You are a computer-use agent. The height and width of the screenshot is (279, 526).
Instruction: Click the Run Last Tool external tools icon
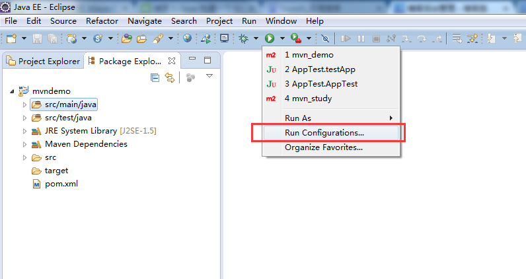click(x=296, y=38)
